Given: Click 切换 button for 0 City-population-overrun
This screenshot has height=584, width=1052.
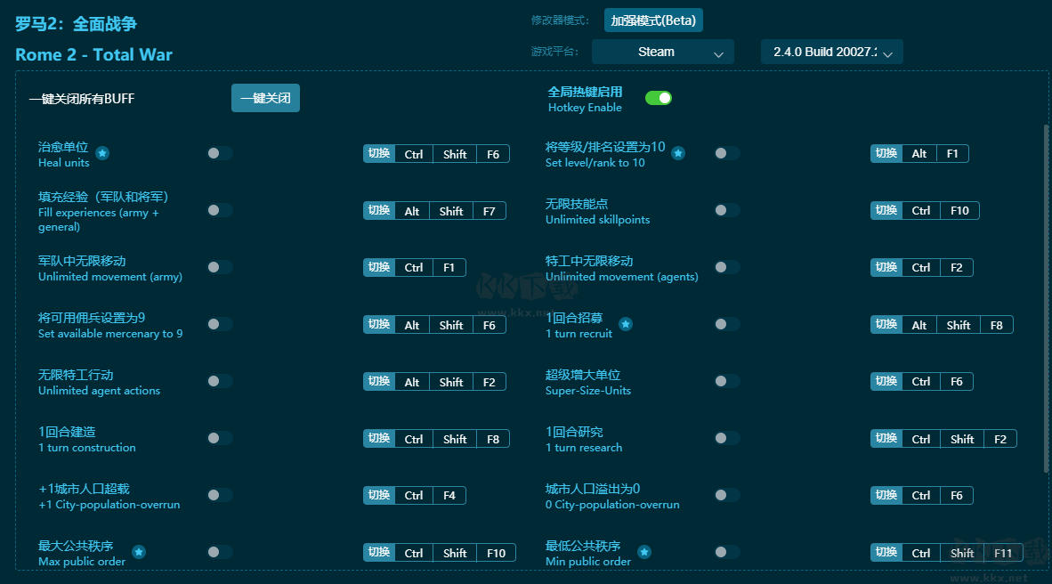Looking at the screenshot, I should click(x=886, y=495).
